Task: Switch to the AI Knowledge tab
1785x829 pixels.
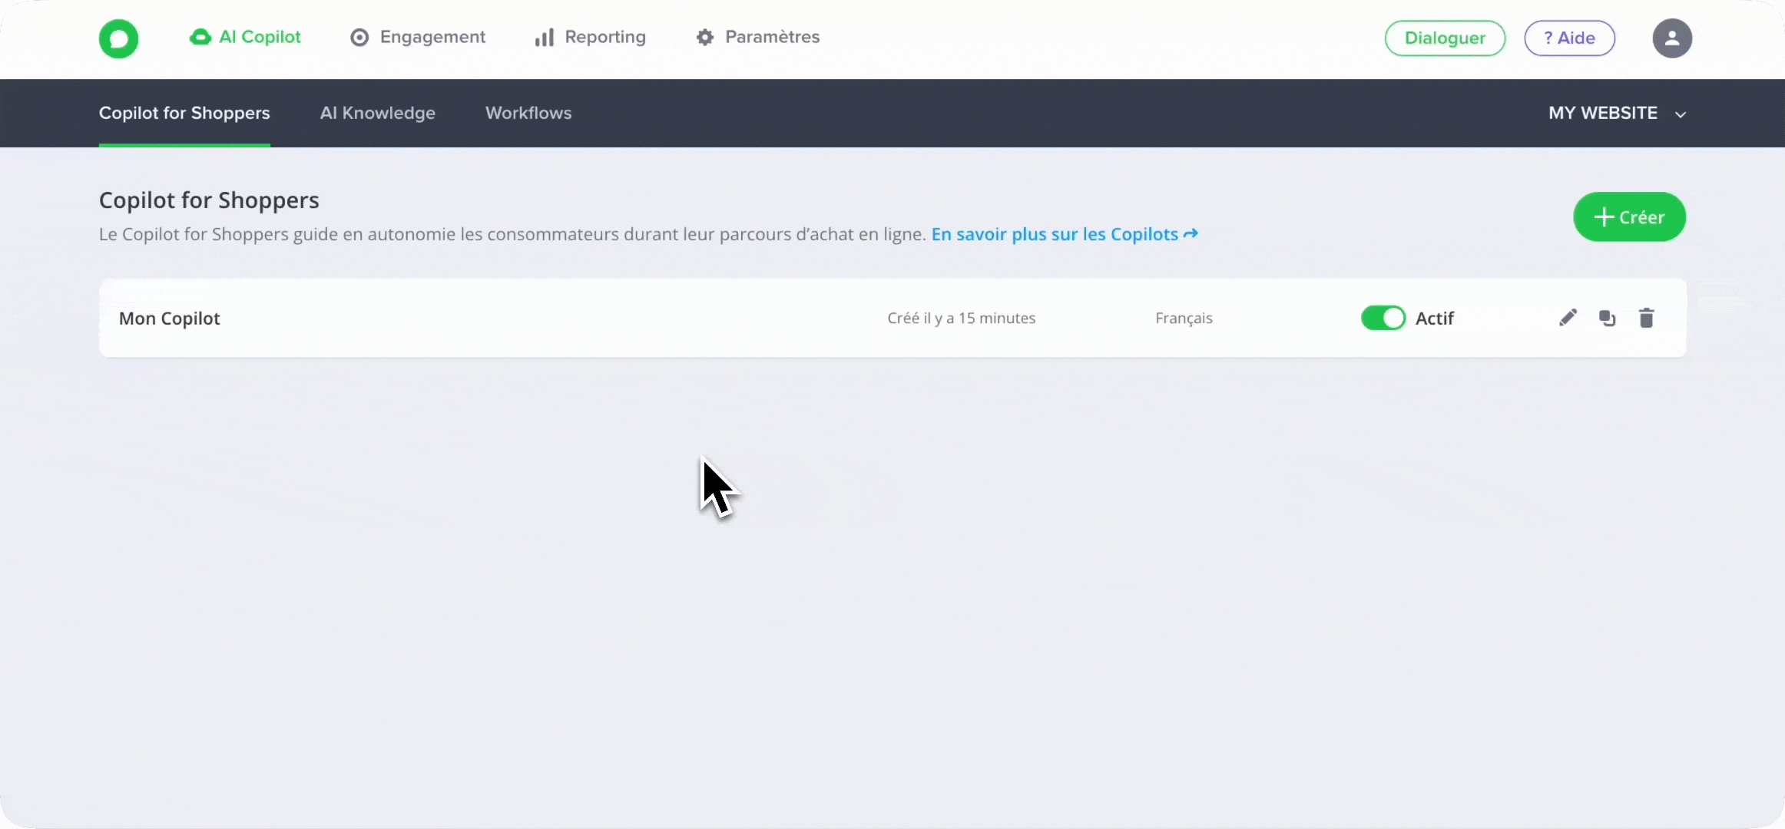Action: tap(377, 113)
